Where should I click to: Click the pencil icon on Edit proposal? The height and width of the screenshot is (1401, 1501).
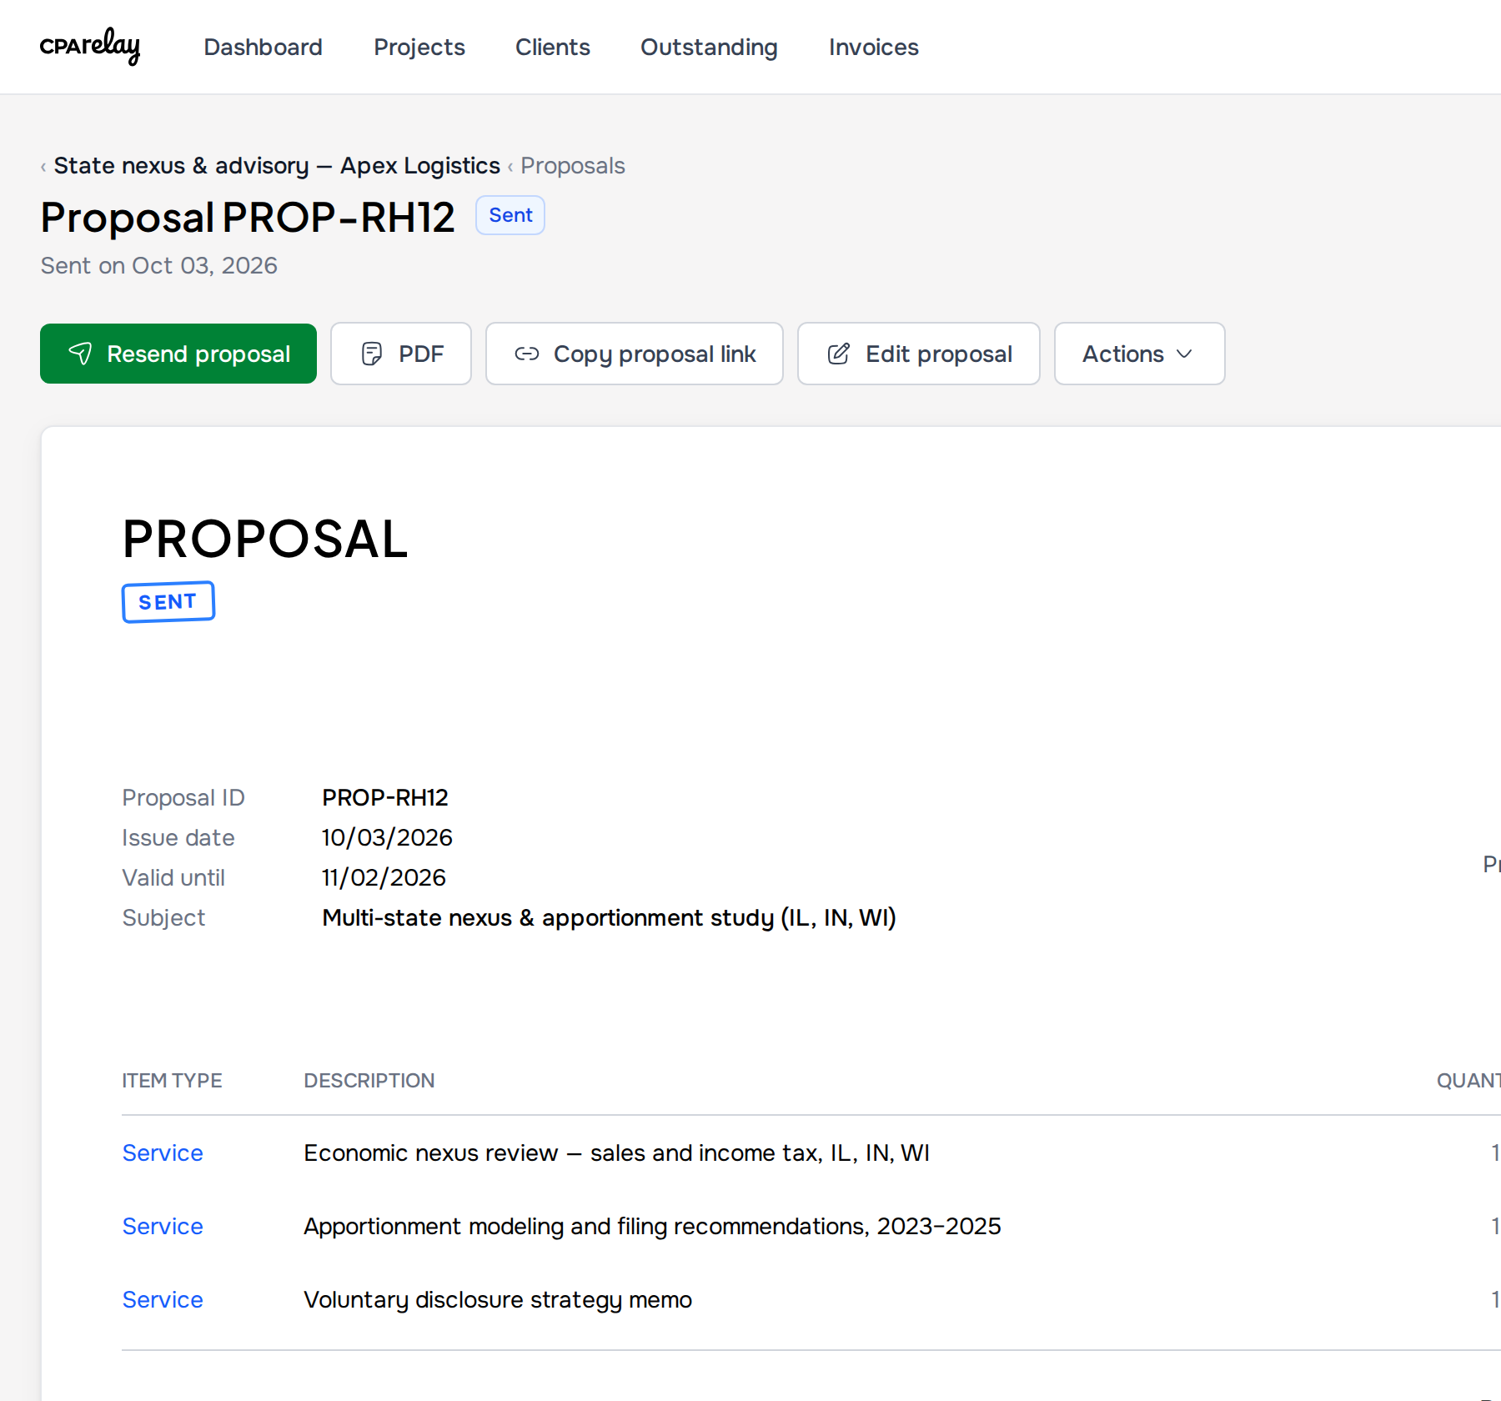[x=839, y=354]
